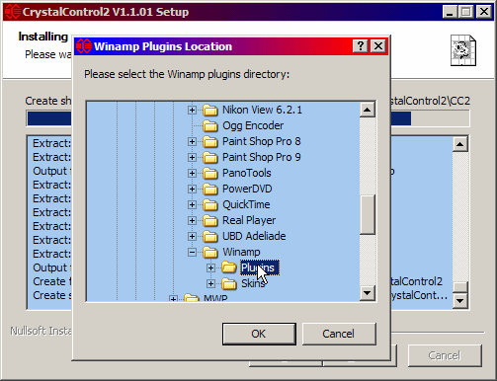Click the folder tree scroll-up arrow
The width and height of the screenshot is (497, 381).
pyautogui.click(x=368, y=110)
